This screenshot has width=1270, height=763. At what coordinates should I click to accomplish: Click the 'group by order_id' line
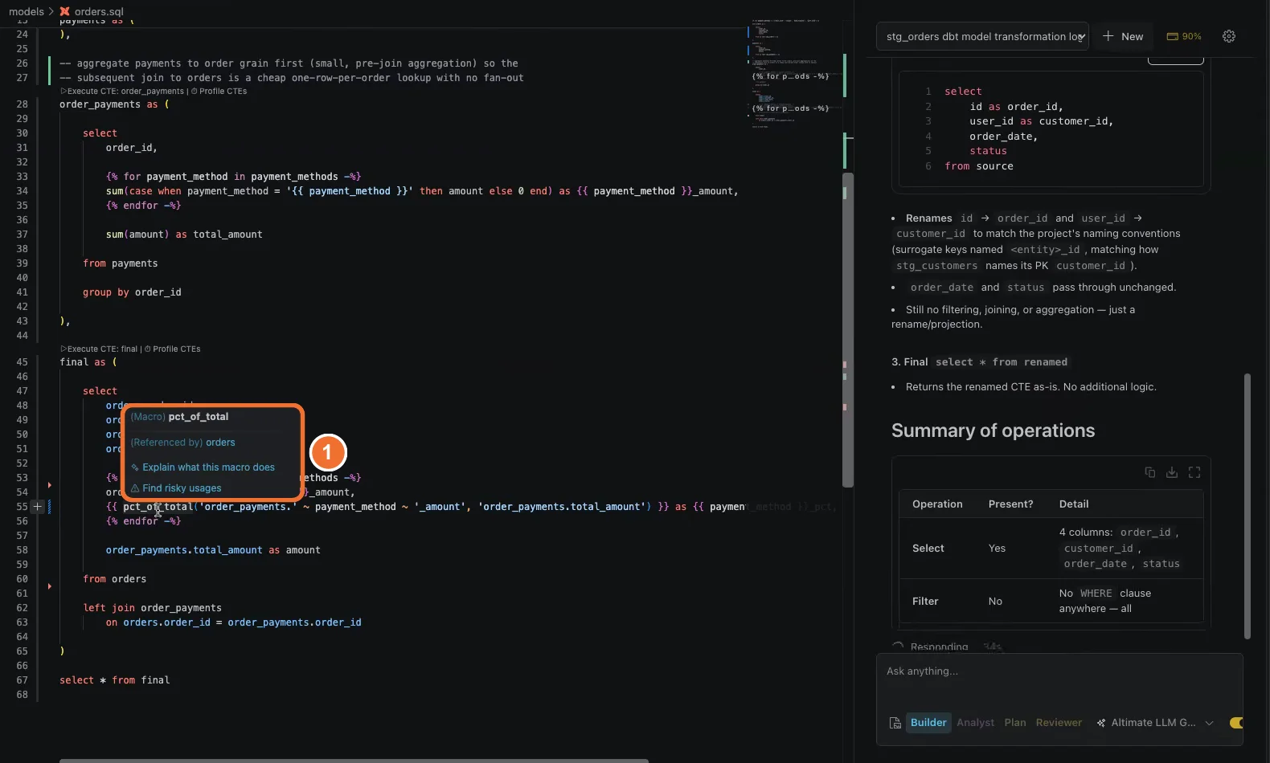pos(132,292)
